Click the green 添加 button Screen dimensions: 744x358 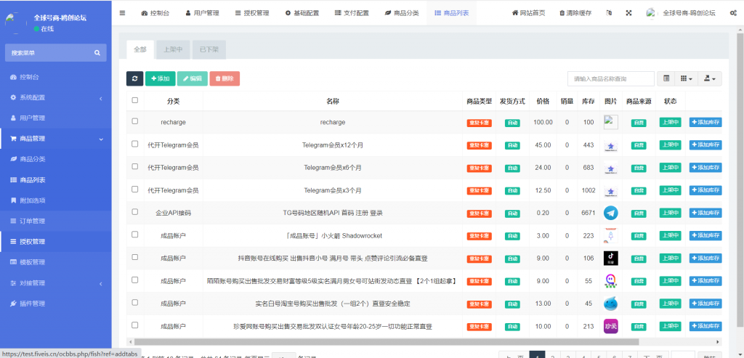pyautogui.click(x=161, y=78)
